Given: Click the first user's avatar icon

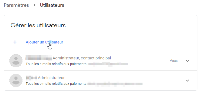Looking at the screenshot, I should click(x=16, y=61).
